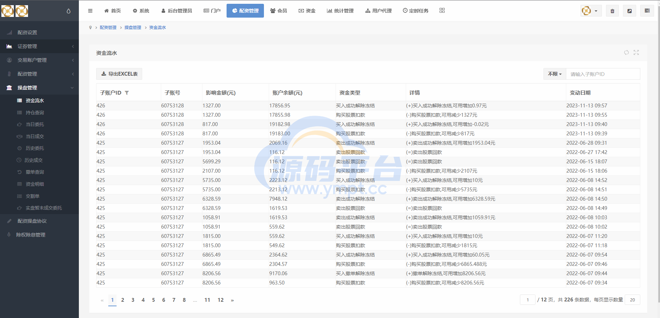Image resolution: width=660 pixels, height=318 pixels.
Task: Click previous page « arrow
Action: point(102,300)
